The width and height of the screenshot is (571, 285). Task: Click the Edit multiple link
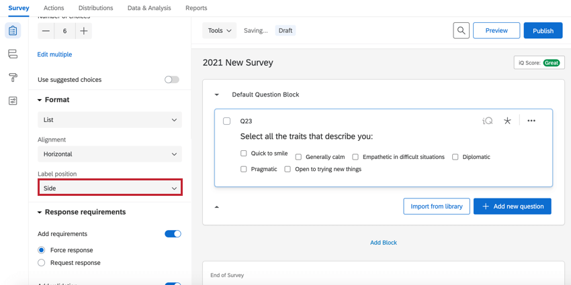point(54,54)
